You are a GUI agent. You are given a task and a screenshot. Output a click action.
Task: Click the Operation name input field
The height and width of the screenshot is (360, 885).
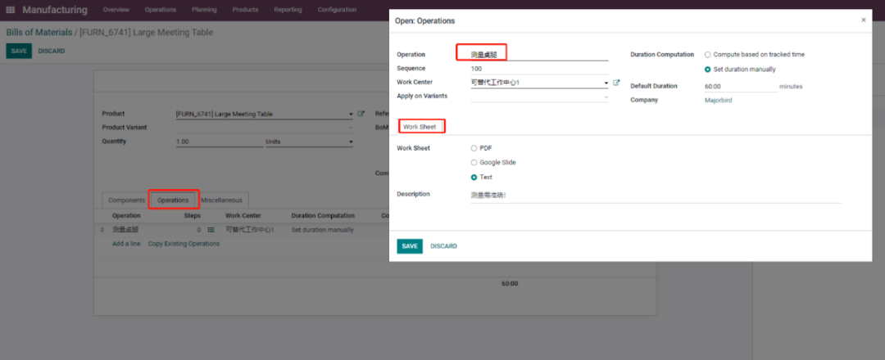coord(539,54)
